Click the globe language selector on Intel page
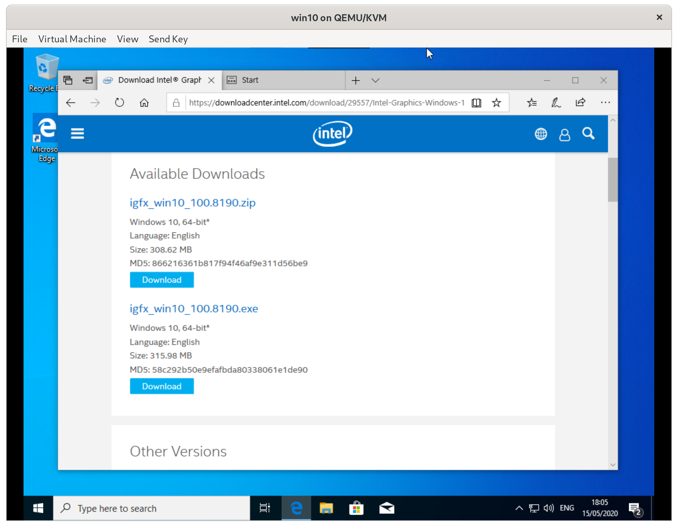 pyautogui.click(x=540, y=133)
